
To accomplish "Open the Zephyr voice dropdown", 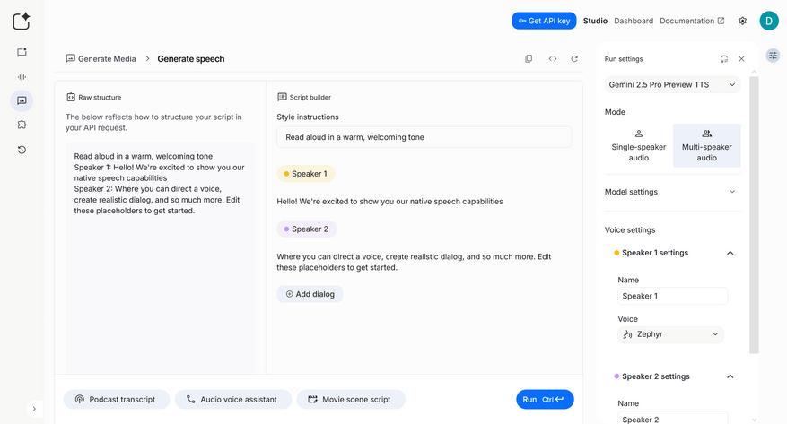I will tap(671, 334).
